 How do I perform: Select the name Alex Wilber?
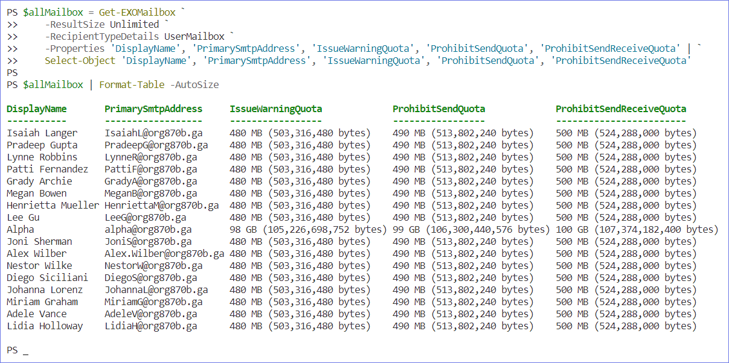pos(37,254)
